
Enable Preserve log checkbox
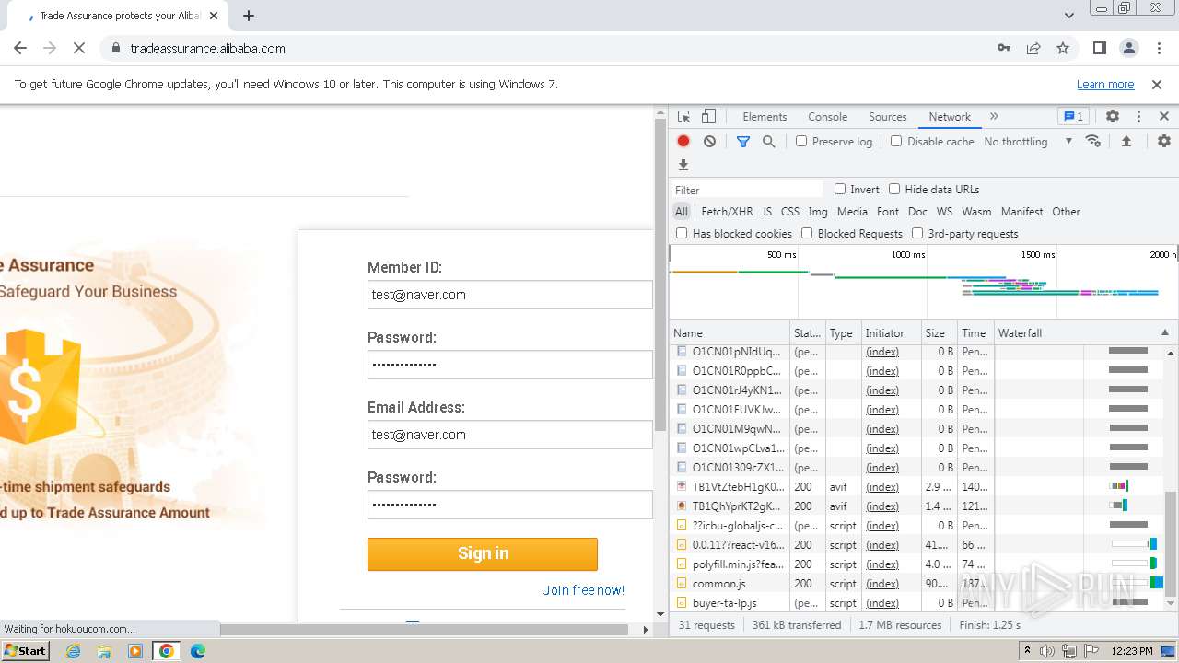pyautogui.click(x=801, y=142)
